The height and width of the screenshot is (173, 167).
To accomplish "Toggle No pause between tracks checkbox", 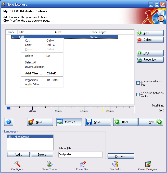I will (138, 95).
